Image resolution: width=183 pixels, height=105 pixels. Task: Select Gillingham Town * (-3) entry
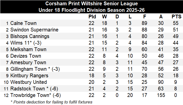pos(35,69)
